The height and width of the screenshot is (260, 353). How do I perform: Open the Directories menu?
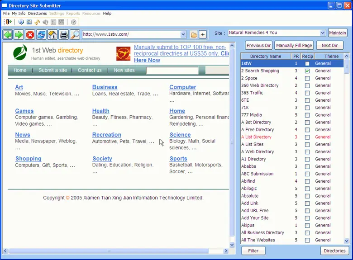click(x=37, y=14)
